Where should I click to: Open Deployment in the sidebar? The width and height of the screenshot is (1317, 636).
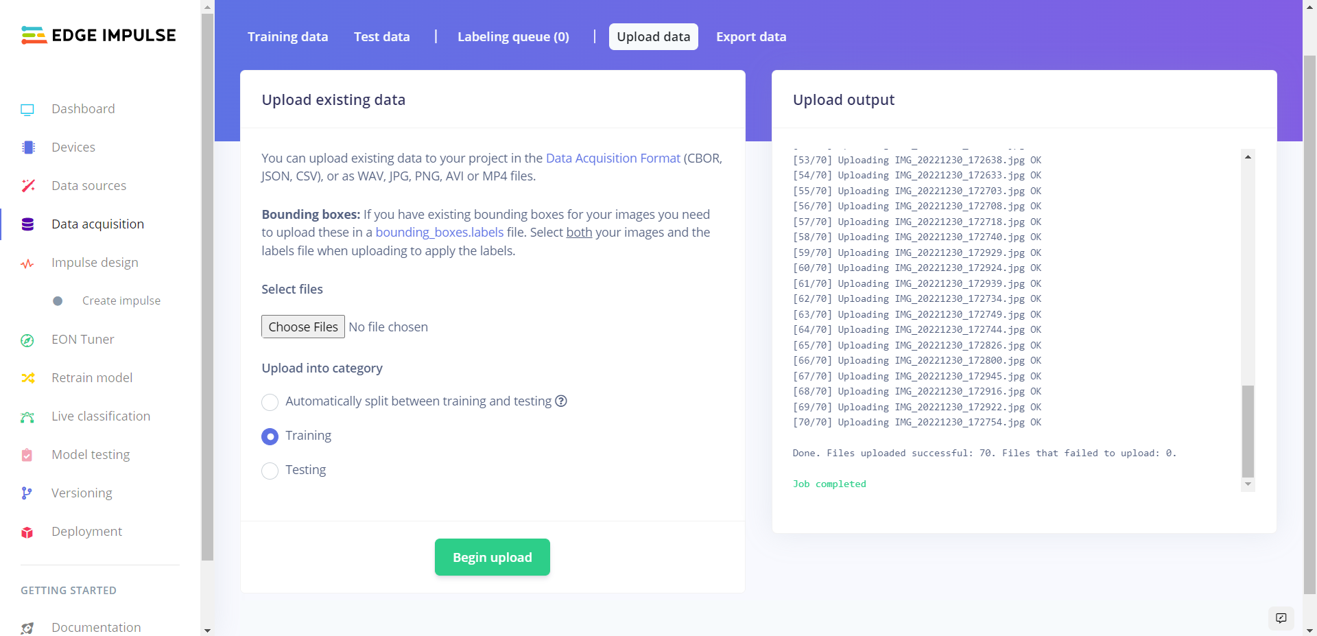tap(86, 532)
